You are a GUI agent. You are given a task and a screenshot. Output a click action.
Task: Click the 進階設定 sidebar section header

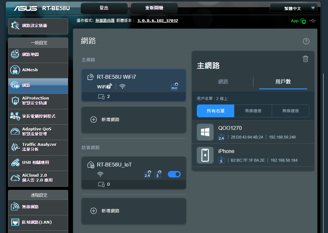coord(38,195)
